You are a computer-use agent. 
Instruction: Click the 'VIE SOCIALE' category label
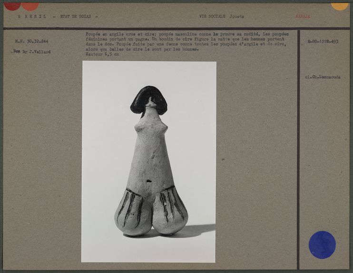click(x=212, y=16)
